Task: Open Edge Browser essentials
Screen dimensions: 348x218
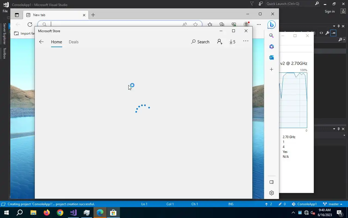Action: tap(234, 25)
